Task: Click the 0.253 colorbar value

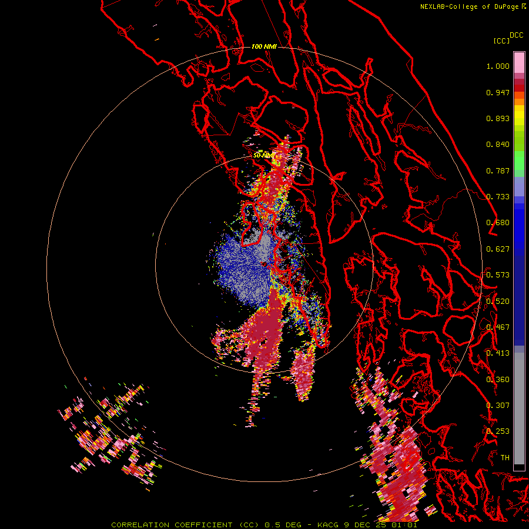Action: pos(498,431)
